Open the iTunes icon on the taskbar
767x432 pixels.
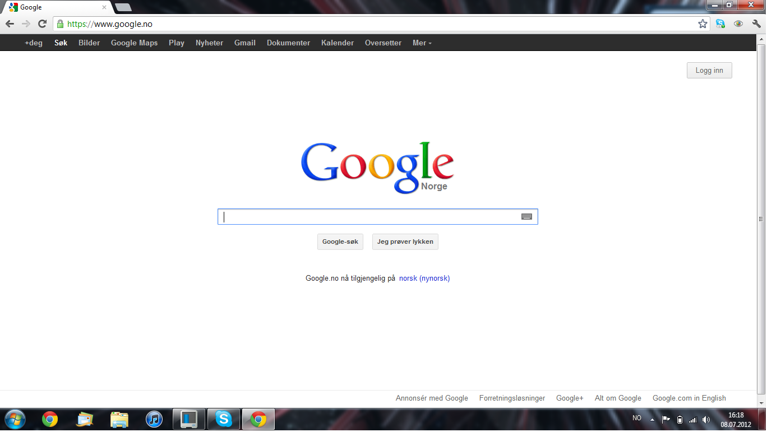click(x=154, y=419)
